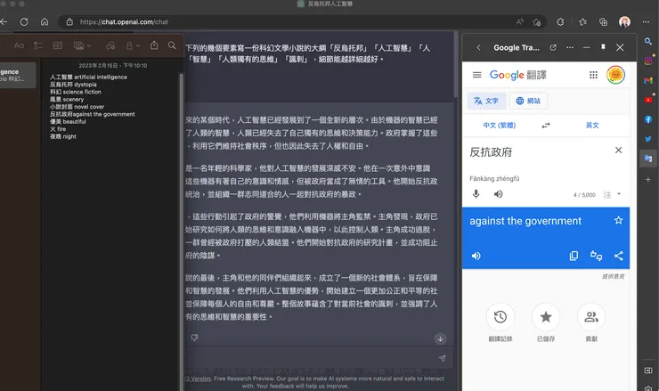Open Instagram in the Edge sidebar
Screen dimensions: 659x391
pyautogui.click(x=648, y=61)
